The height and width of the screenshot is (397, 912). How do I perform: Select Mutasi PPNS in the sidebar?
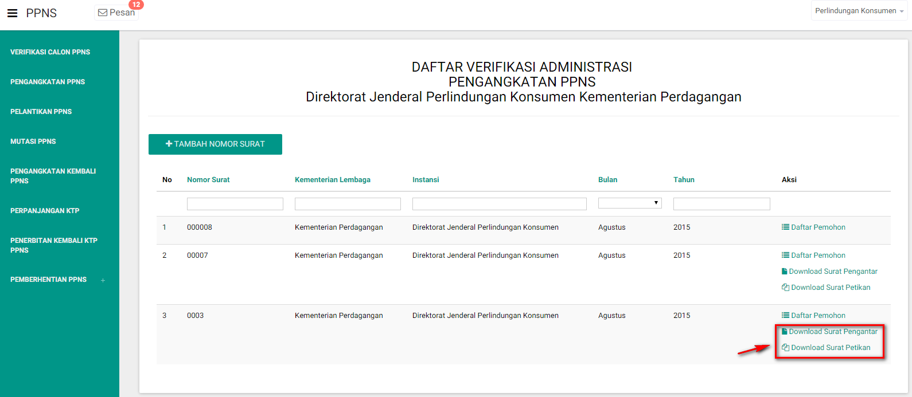(x=33, y=141)
